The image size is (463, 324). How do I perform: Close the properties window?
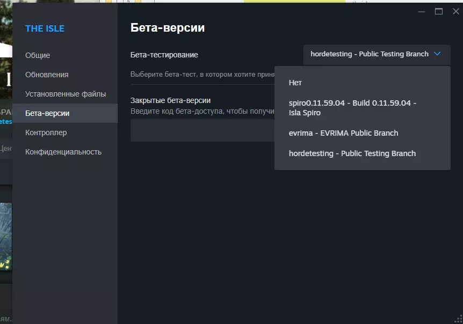456,11
